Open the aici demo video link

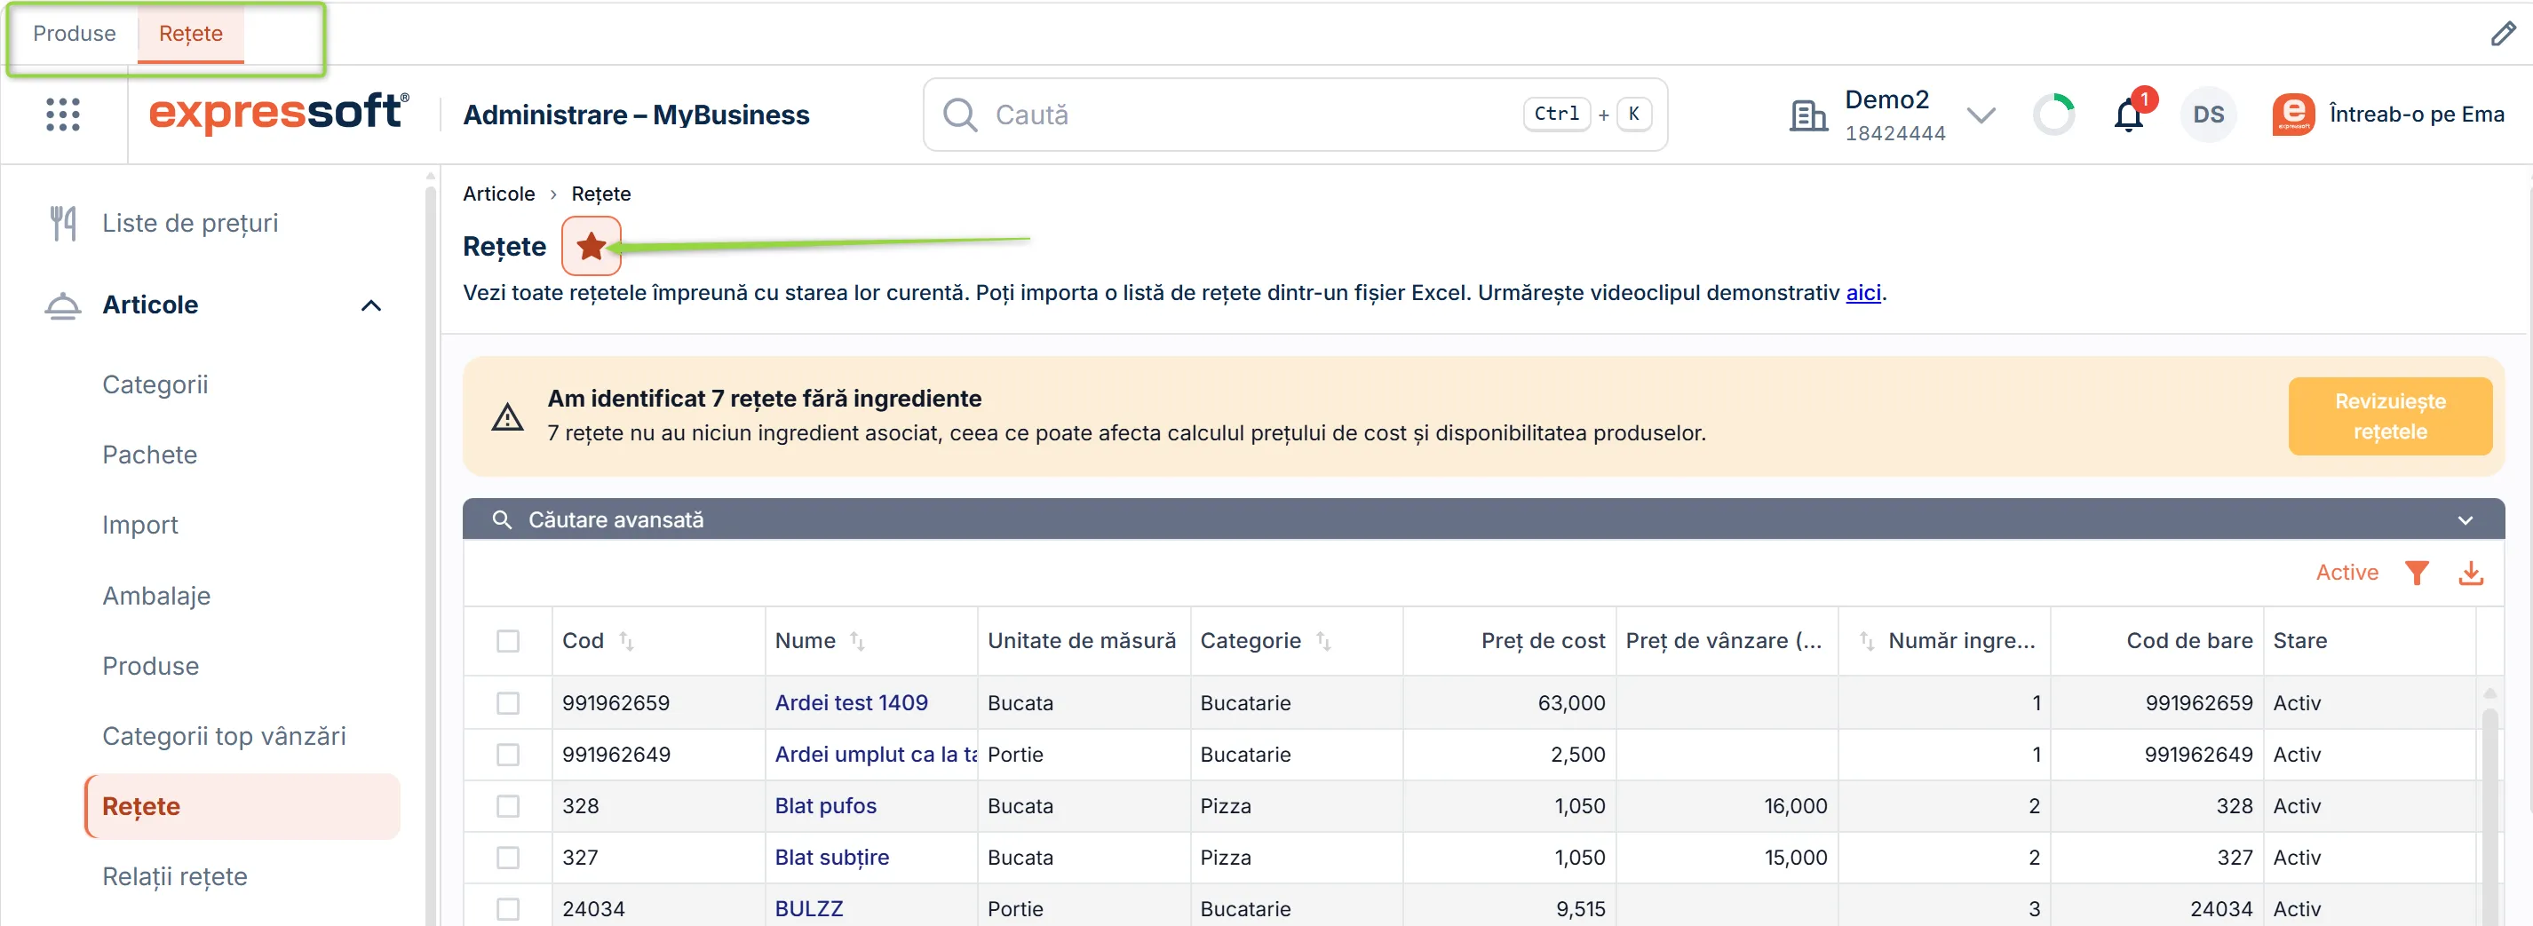click(1862, 293)
